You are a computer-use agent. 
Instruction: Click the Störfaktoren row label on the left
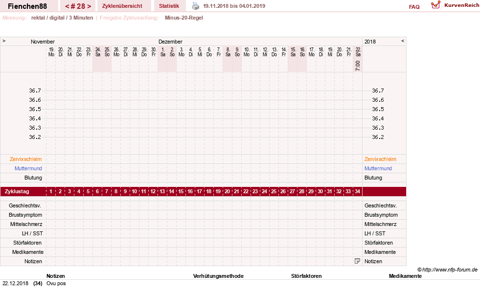coord(27,243)
